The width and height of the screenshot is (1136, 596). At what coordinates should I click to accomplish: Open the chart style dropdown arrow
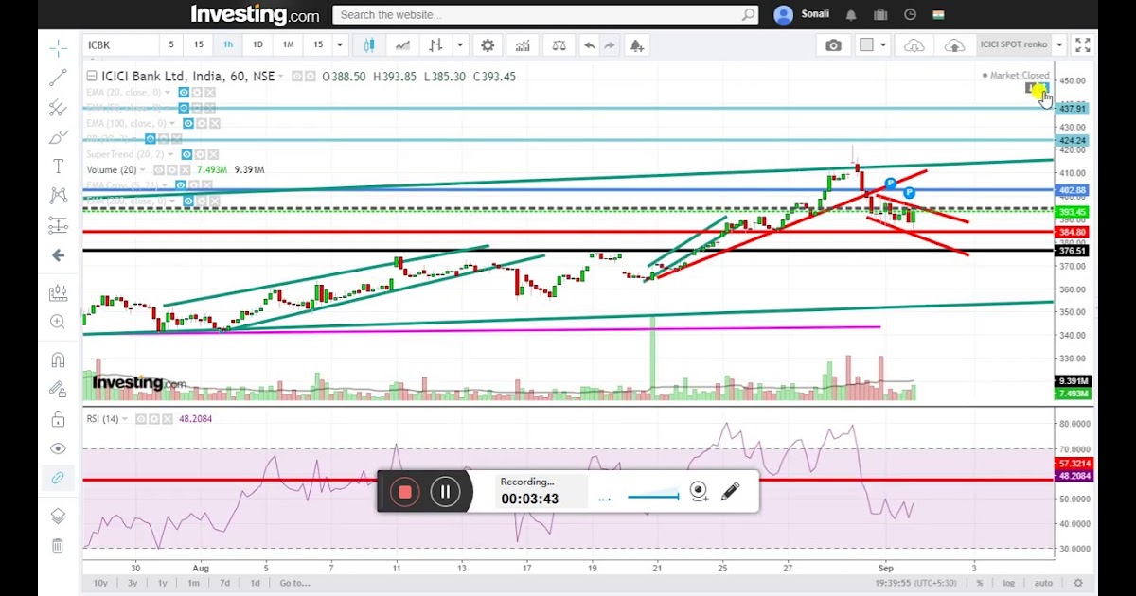[460, 45]
